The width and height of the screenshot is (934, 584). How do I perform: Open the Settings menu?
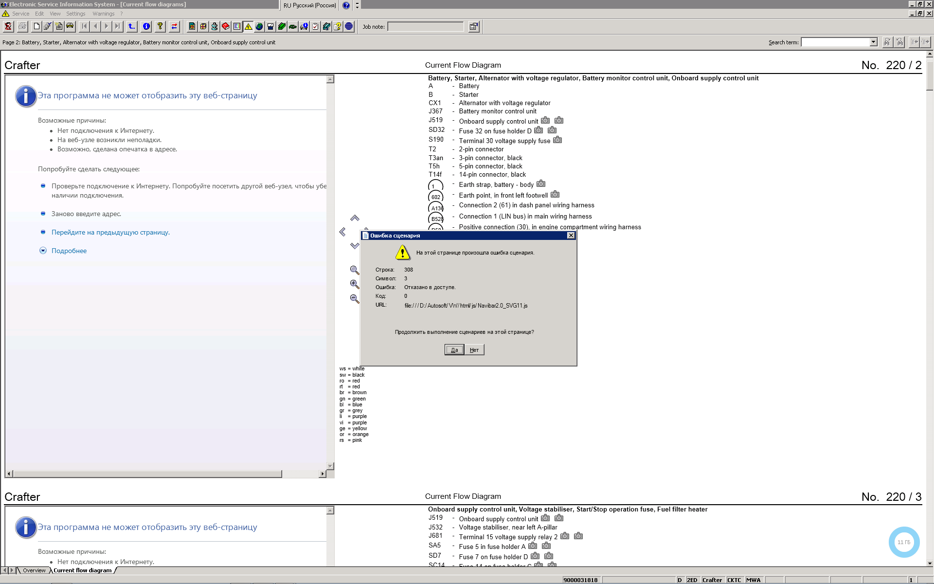tap(75, 14)
